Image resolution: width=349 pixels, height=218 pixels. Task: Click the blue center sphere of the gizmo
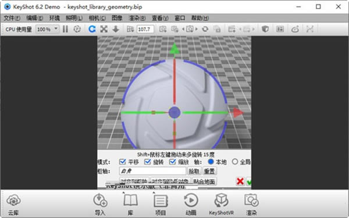click(174, 113)
